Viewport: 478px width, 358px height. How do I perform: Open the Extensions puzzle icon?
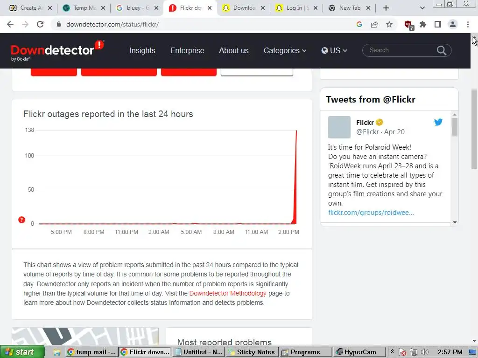423,24
